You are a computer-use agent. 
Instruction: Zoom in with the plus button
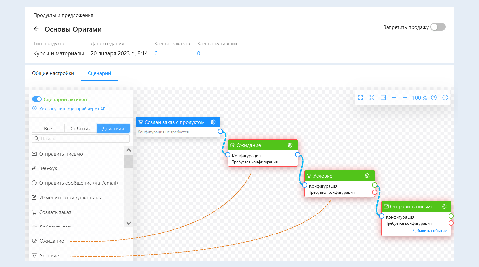tap(405, 98)
